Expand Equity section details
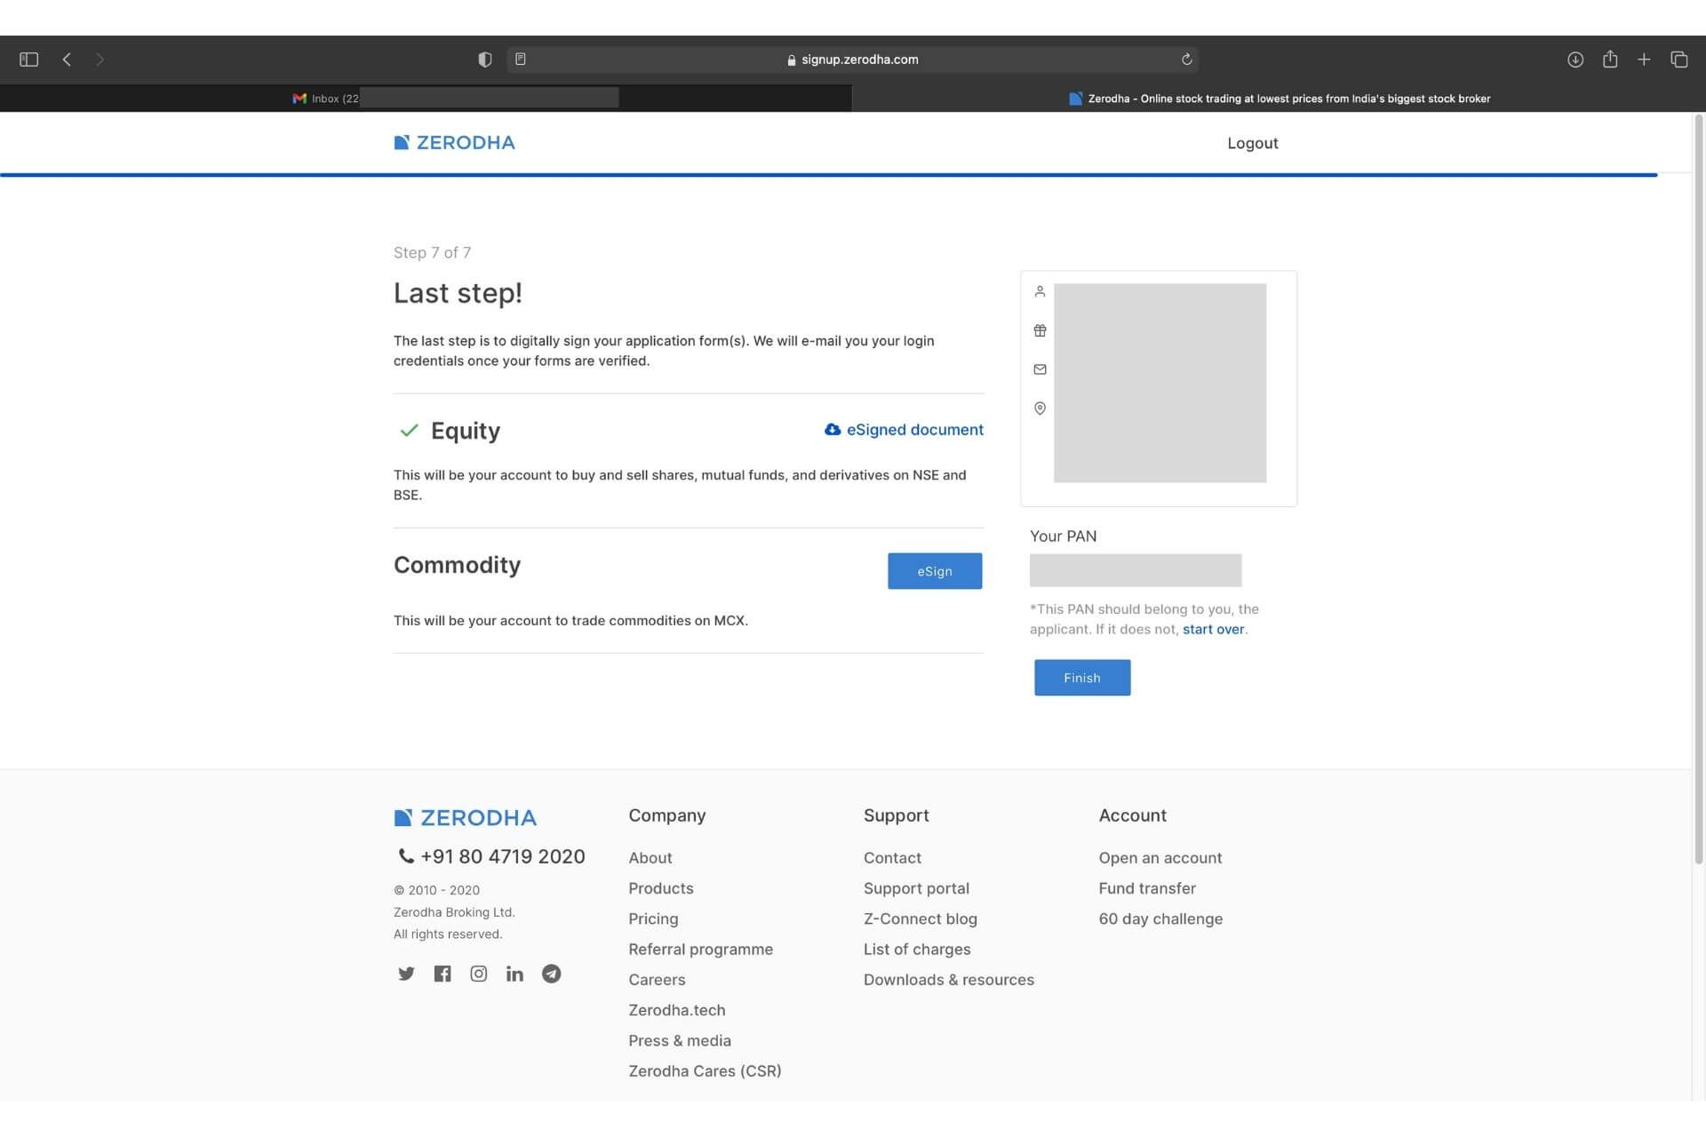Screen dimensions: 1706x1137 click(x=466, y=430)
